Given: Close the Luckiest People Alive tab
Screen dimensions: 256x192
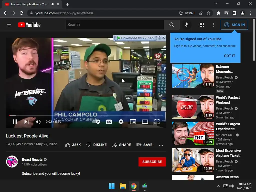Looking at the screenshot, I should [x=58, y=4].
